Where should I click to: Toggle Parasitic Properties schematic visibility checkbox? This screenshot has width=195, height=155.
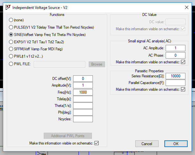(x=183, y=89)
